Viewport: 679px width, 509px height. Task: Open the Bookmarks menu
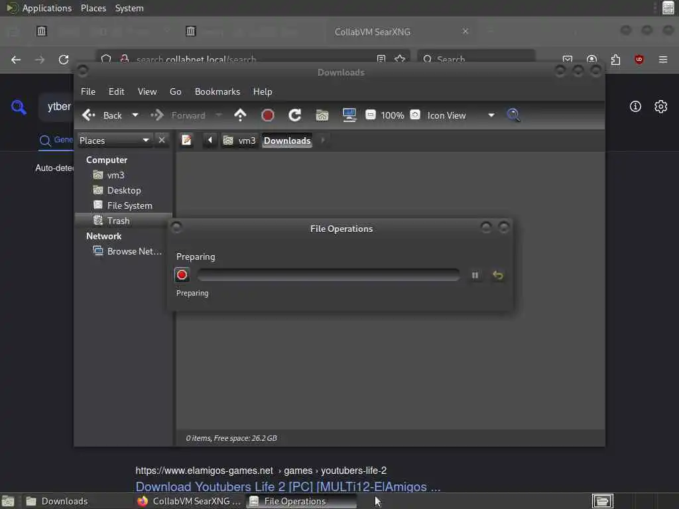pyautogui.click(x=217, y=91)
